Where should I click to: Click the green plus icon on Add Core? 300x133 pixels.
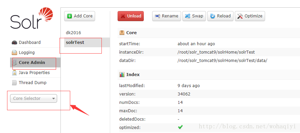click(x=70, y=16)
